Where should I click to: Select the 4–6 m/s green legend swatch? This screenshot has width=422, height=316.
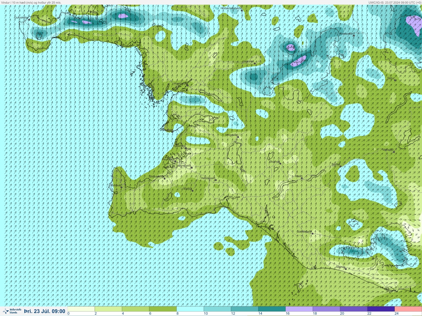pyautogui.click(x=136, y=309)
